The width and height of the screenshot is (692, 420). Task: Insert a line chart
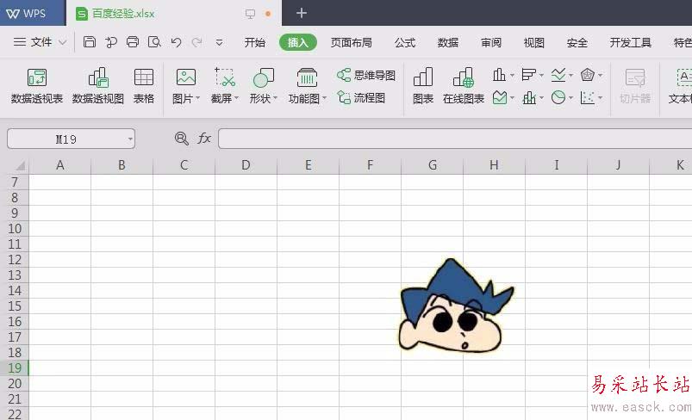pos(558,75)
